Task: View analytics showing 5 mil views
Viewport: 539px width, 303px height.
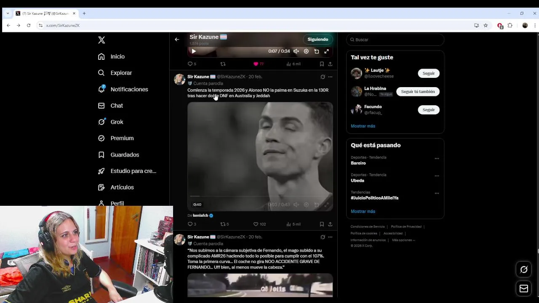Action: [x=293, y=224]
